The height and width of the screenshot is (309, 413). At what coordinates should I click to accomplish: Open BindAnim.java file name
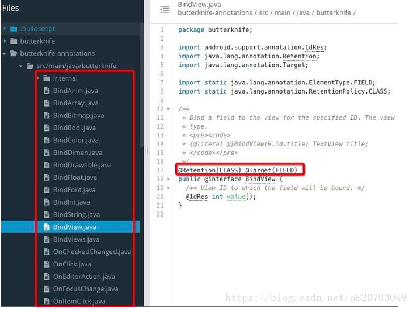coord(75,91)
